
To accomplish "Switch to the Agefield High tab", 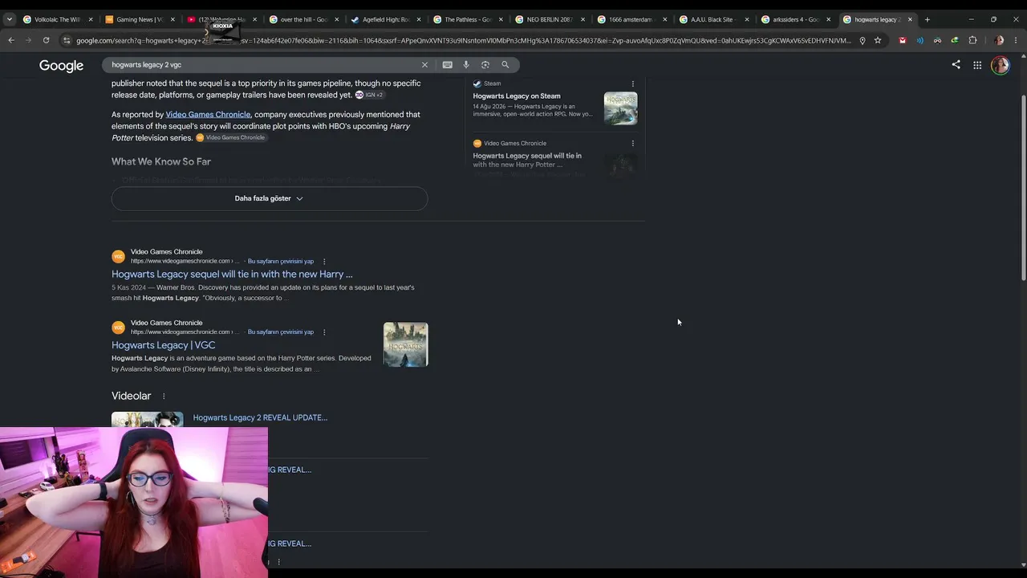I will pyautogui.click(x=386, y=19).
